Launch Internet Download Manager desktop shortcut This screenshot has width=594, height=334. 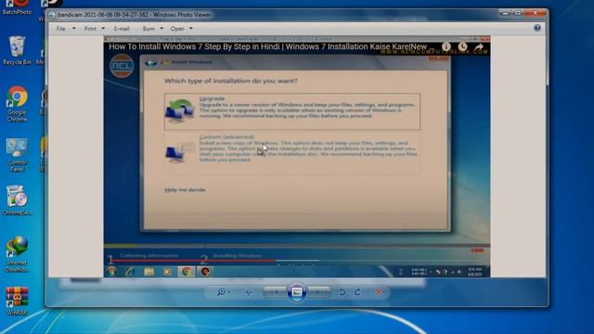(17, 254)
